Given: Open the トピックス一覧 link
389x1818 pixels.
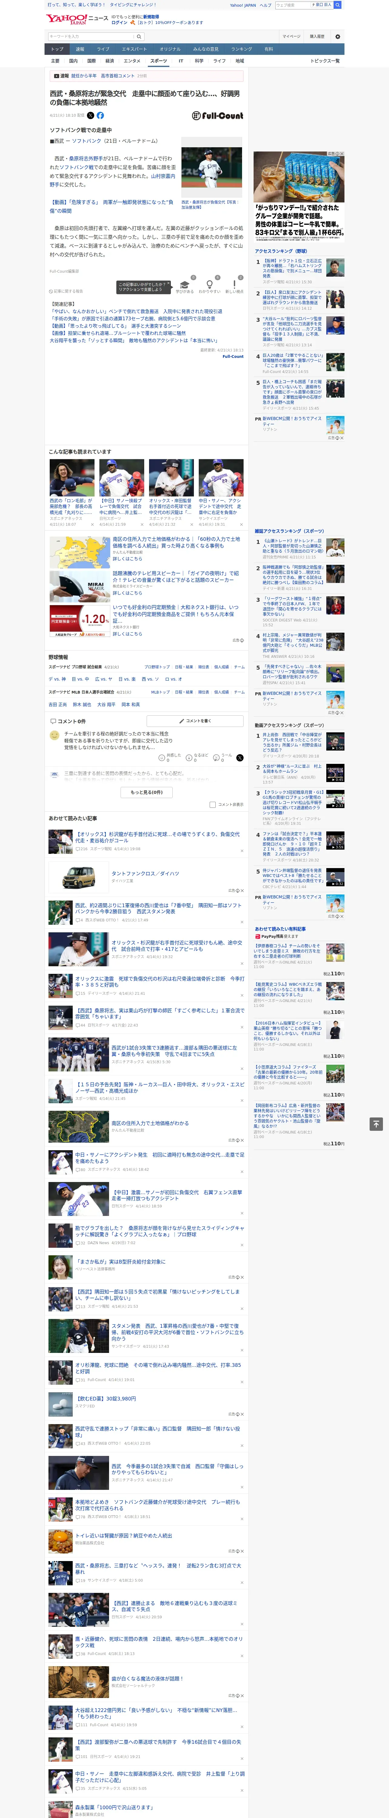Looking at the screenshot, I should click(x=325, y=62).
